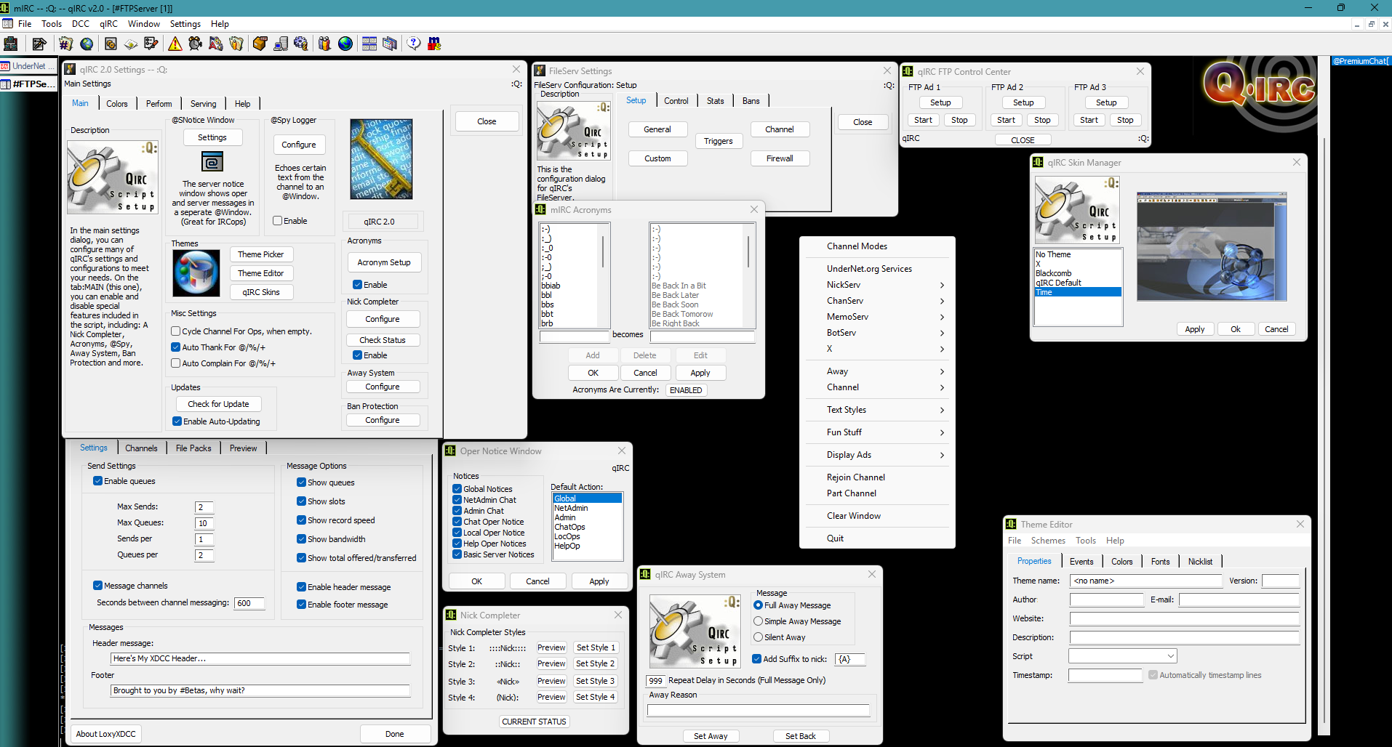
Task: Click the alarm clock timer toolbar icon
Action: click(x=196, y=44)
